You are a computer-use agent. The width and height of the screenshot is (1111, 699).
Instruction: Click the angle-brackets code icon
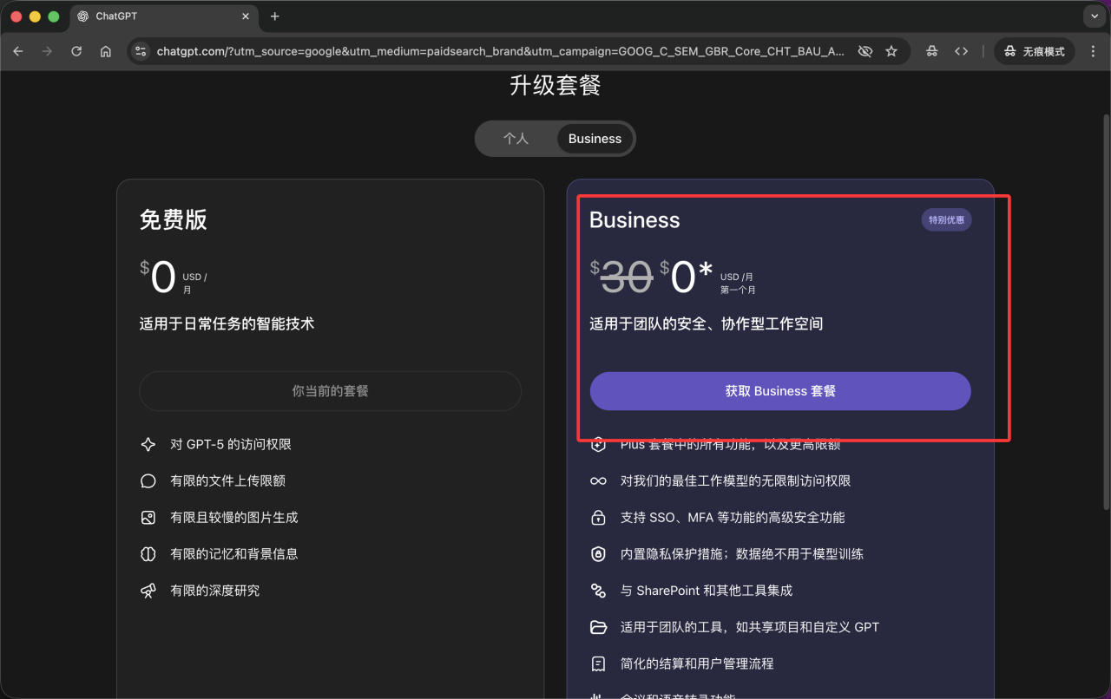pos(961,51)
